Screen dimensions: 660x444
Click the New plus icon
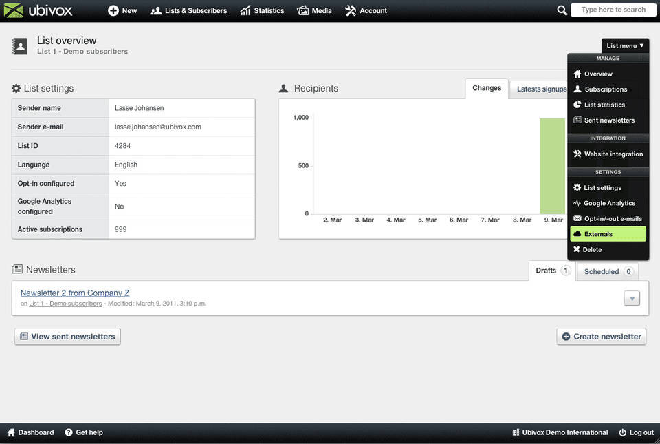pyautogui.click(x=113, y=10)
